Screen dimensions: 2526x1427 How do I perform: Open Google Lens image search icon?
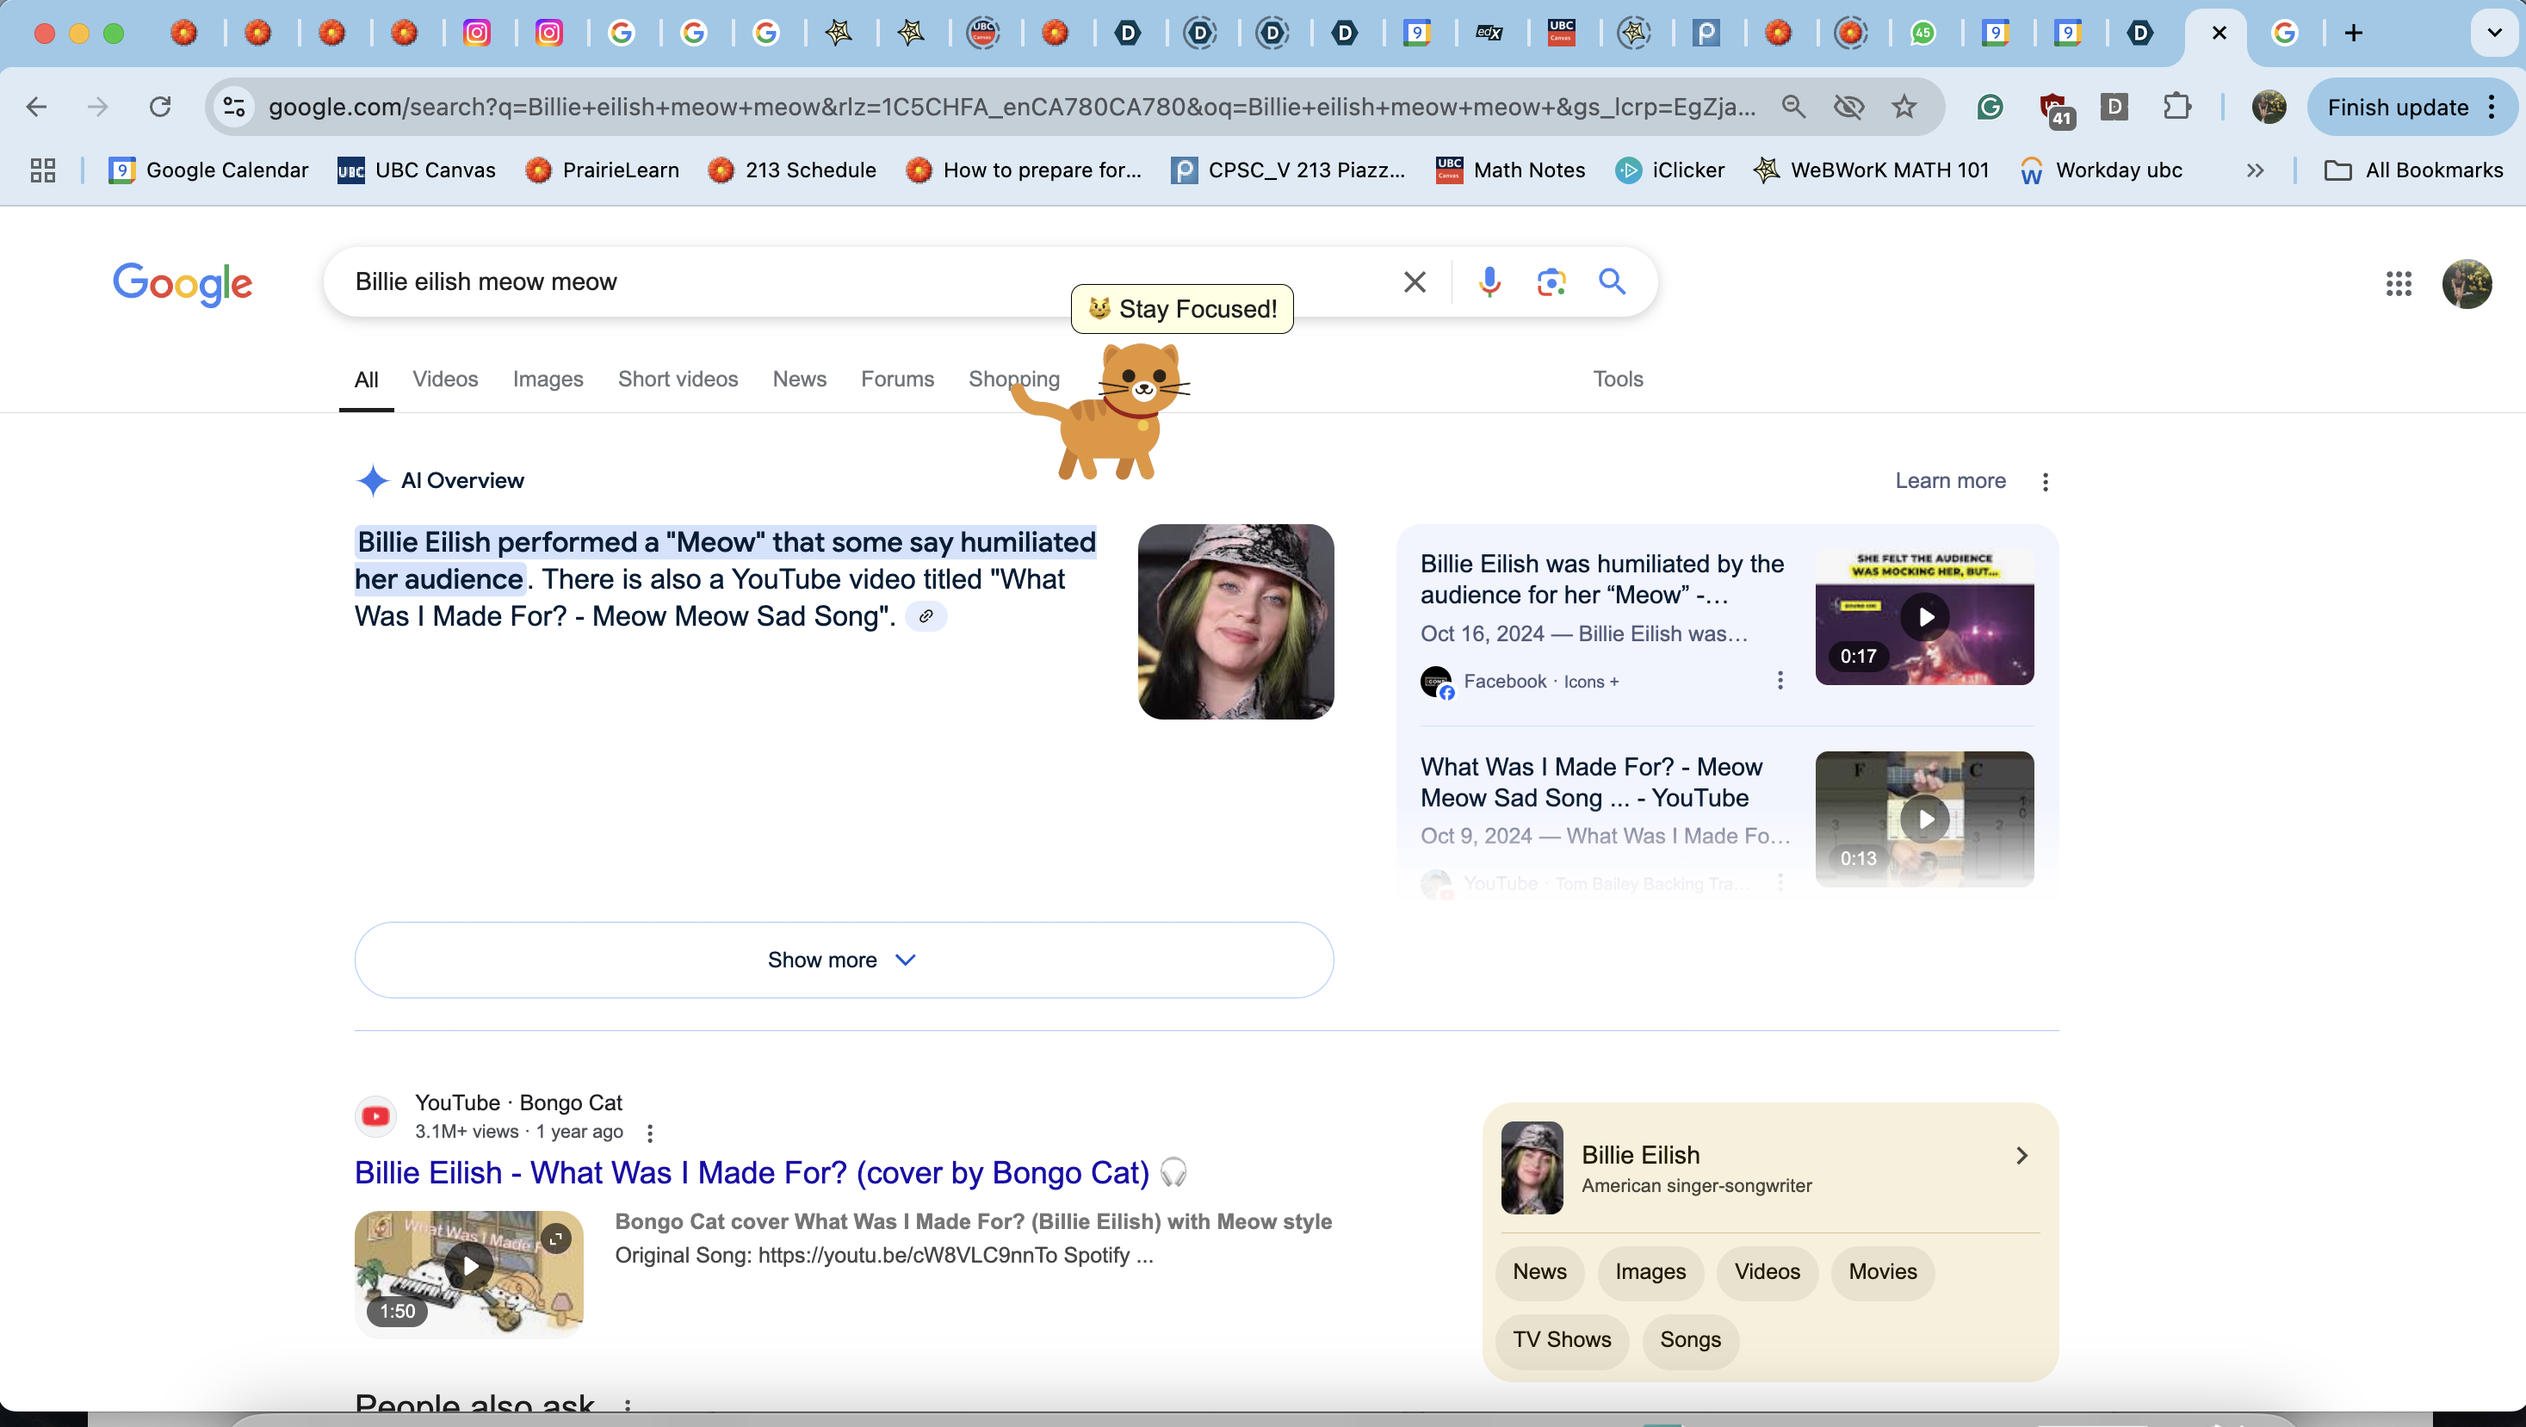pyautogui.click(x=1551, y=282)
